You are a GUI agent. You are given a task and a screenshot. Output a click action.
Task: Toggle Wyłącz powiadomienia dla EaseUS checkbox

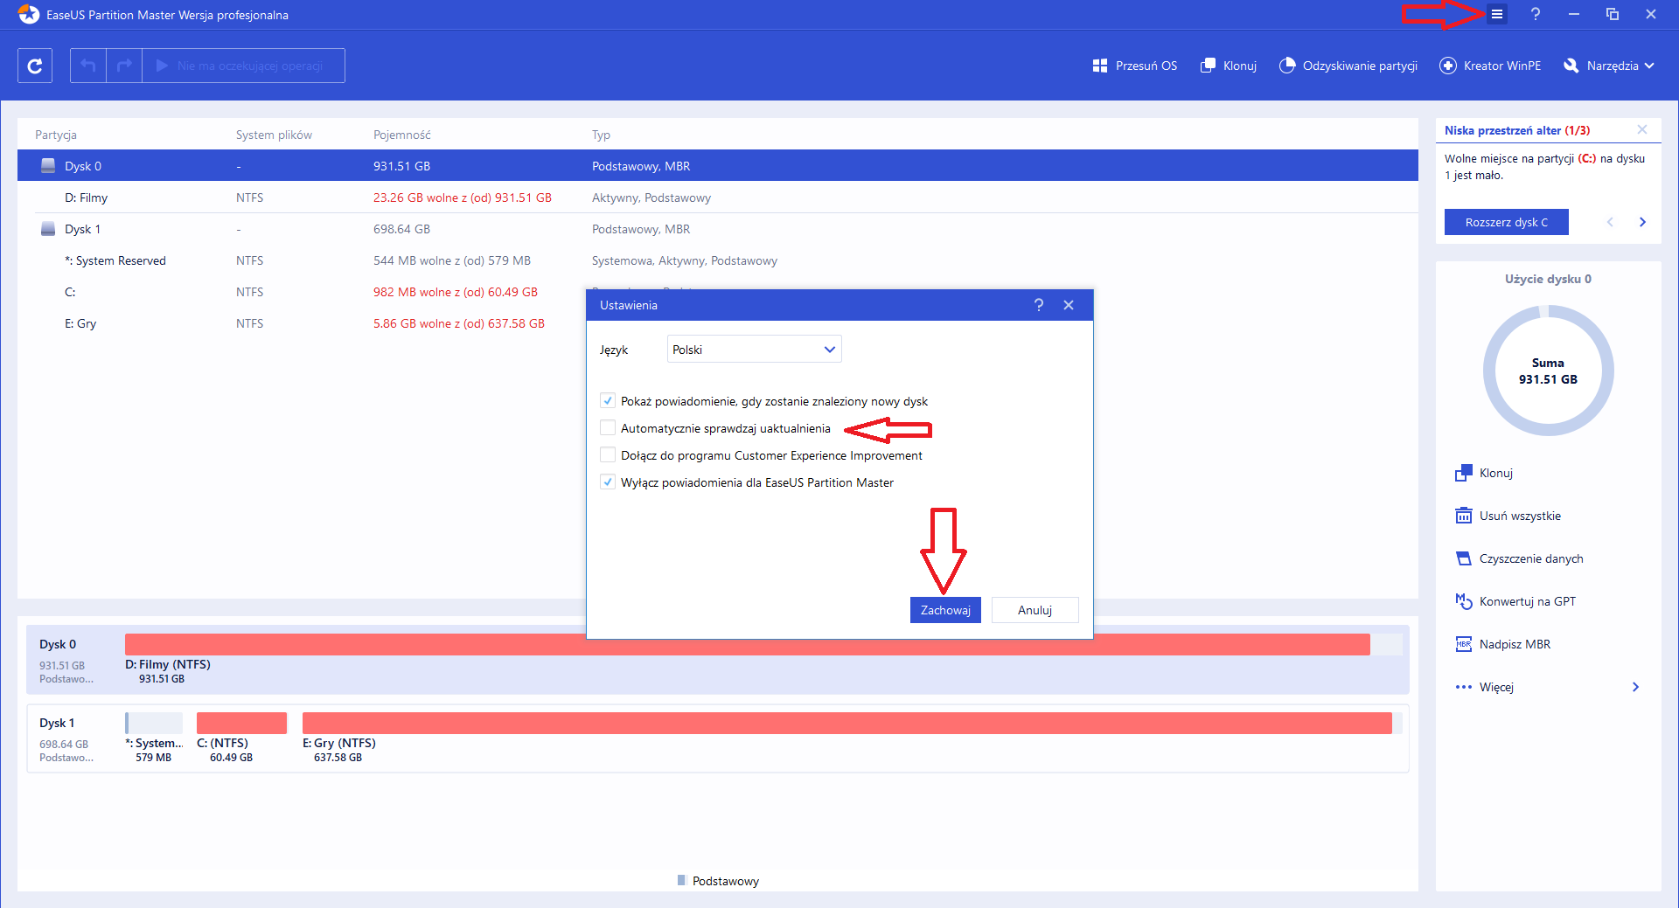point(608,482)
